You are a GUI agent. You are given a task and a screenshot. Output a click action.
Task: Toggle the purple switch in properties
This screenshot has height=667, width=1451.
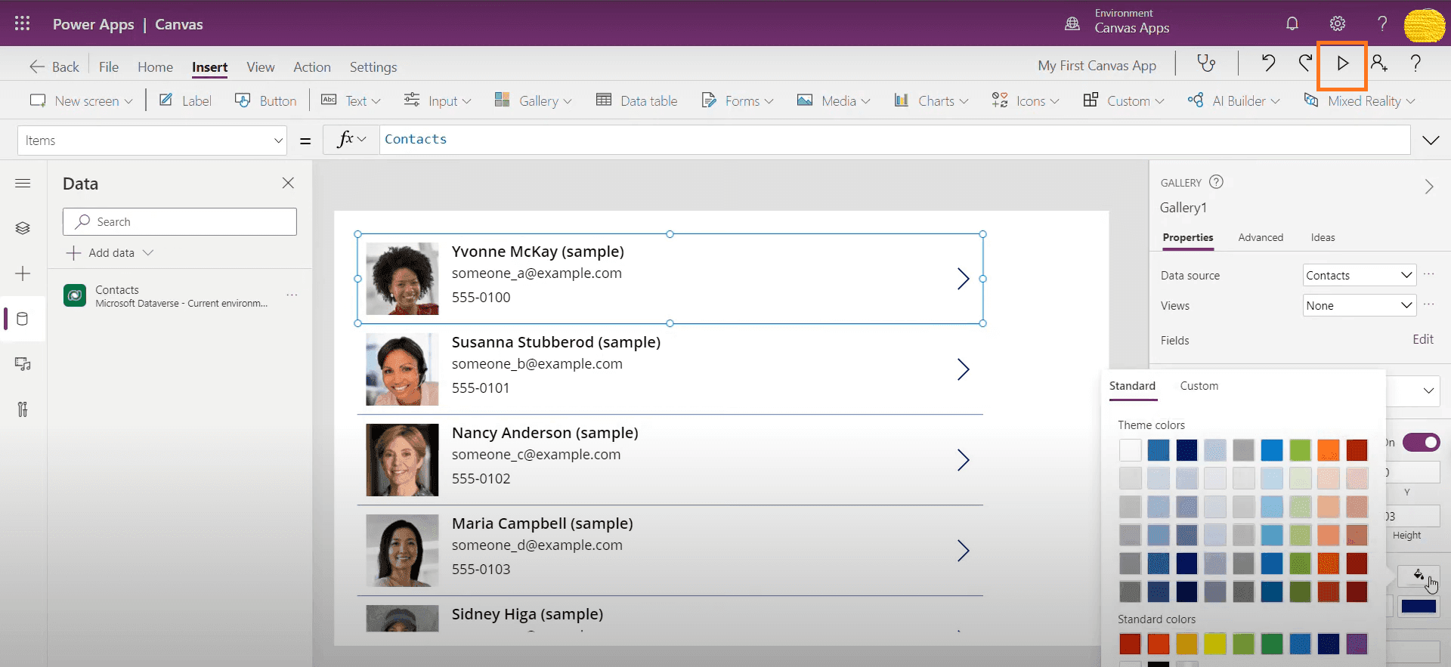pyautogui.click(x=1421, y=443)
